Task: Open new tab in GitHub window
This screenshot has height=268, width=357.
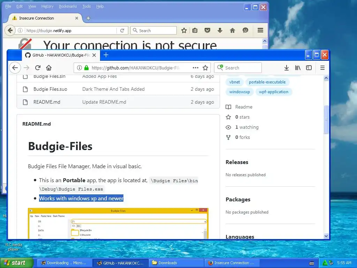Action: tap(106, 55)
